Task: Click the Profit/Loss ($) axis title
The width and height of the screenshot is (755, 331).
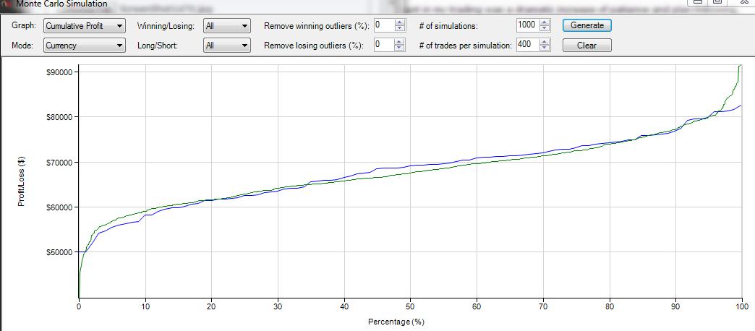Action: coord(21,183)
